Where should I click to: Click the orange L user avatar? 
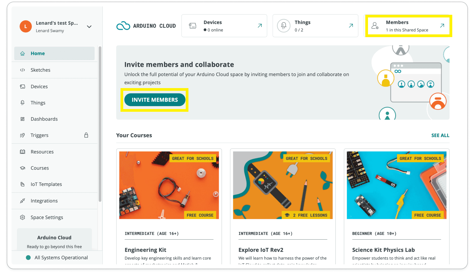pos(26,26)
